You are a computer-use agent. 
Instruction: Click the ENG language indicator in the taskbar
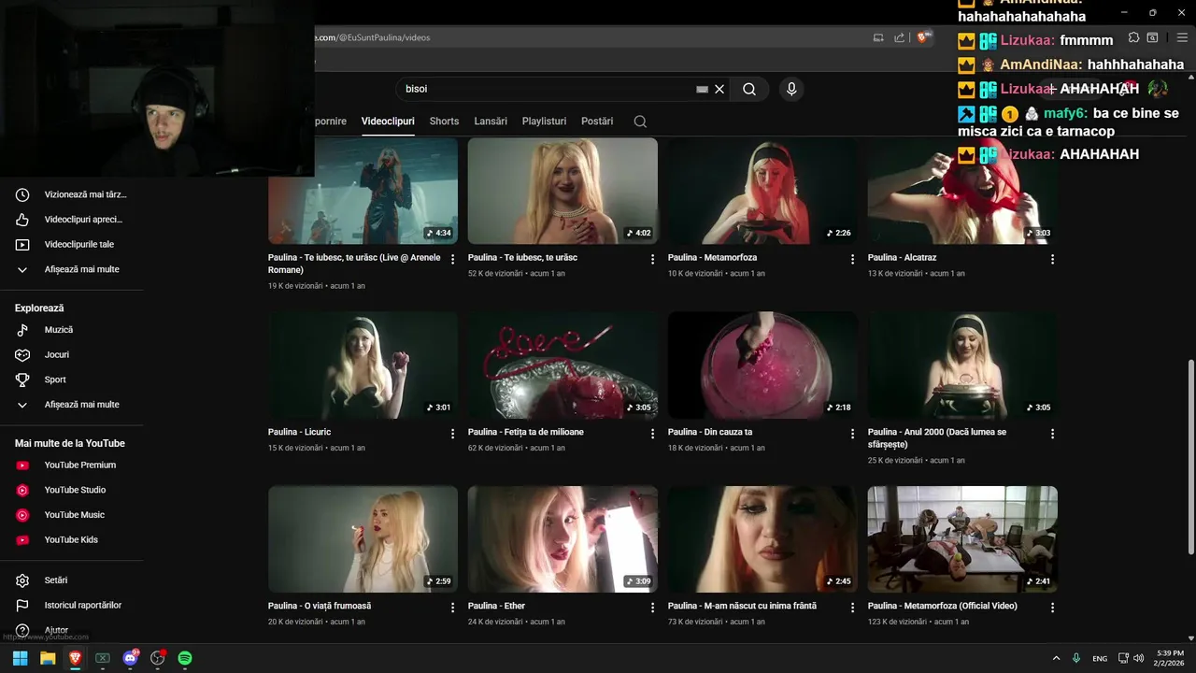[x=1101, y=658]
